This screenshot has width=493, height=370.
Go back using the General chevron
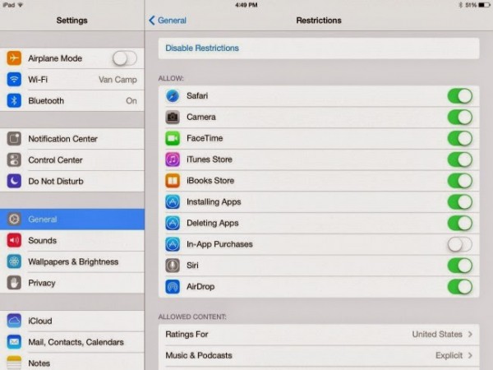point(152,20)
